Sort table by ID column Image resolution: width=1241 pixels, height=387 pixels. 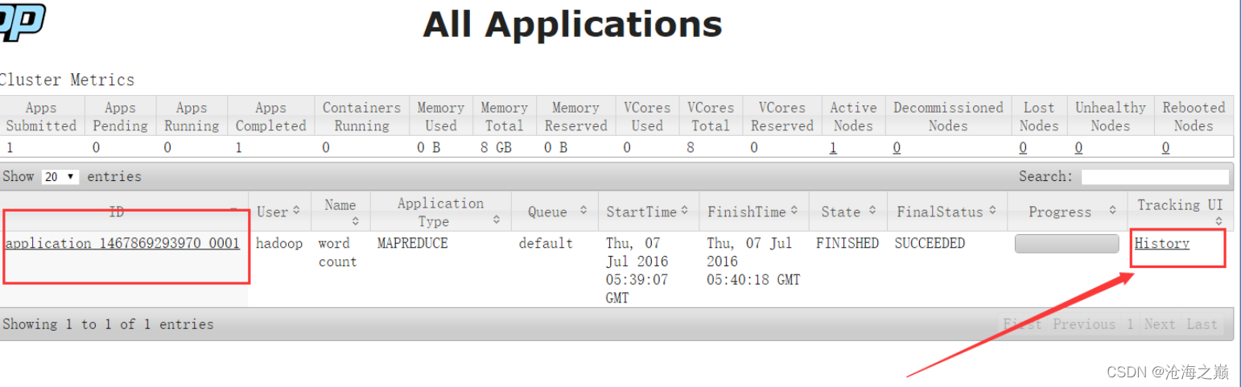tap(124, 212)
